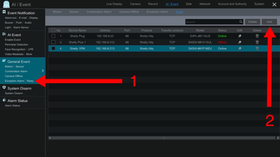Open Account and Authority menu

[232, 4]
